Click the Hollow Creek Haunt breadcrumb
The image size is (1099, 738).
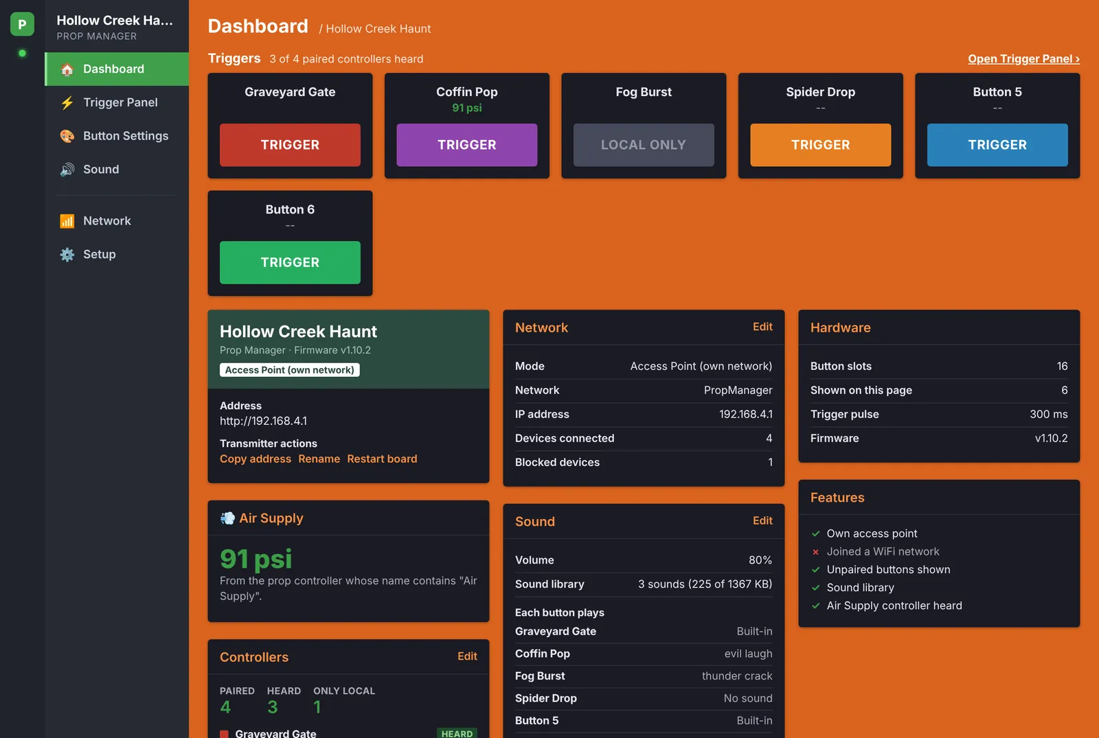pos(378,29)
